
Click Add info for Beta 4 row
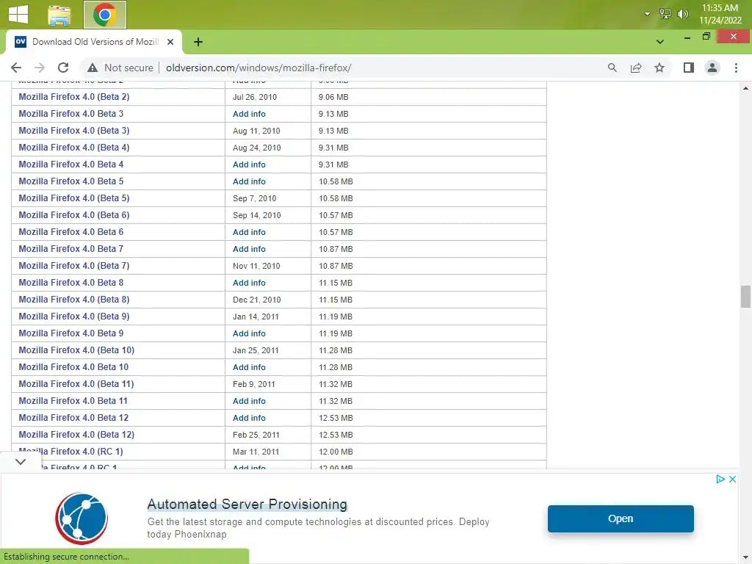tap(249, 164)
